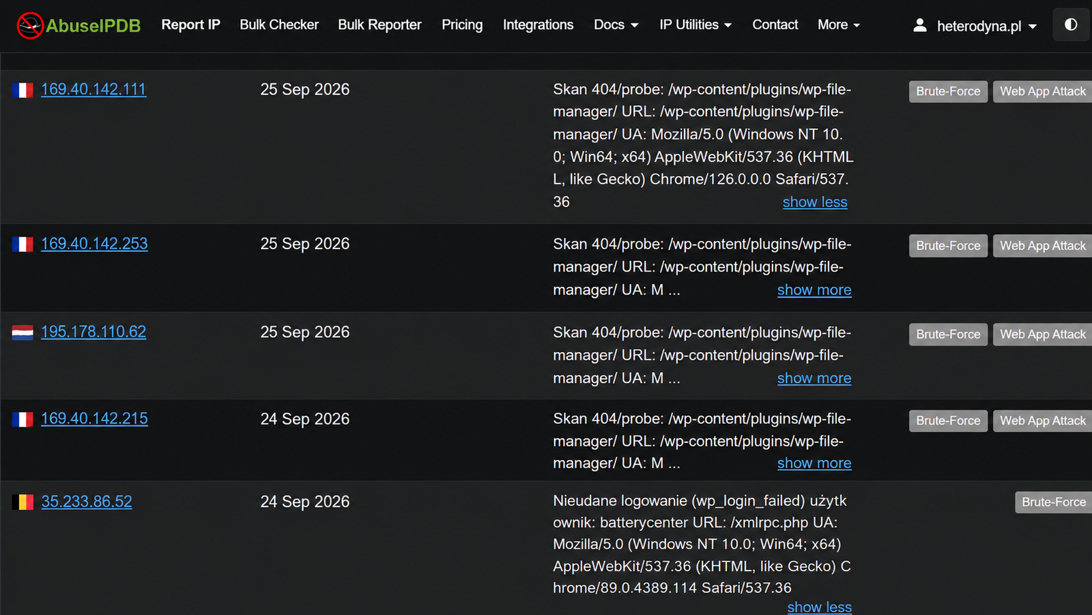Image resolution: width=1092 pixels, height=615 pixels.
Task: Click the AbuseIPDB logo
Action: (x=78, y=25)
